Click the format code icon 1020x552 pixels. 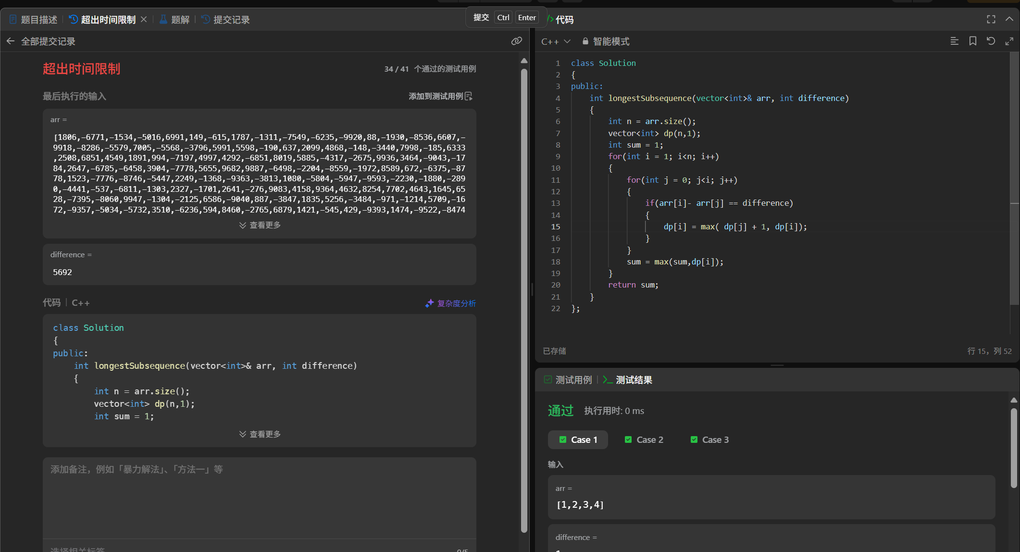point(954,41)
